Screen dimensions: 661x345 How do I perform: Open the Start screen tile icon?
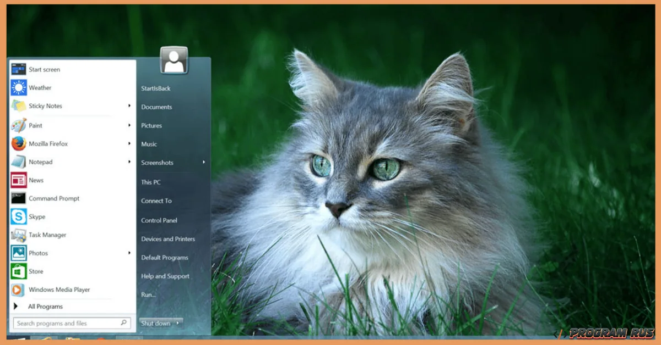[19, 70]
